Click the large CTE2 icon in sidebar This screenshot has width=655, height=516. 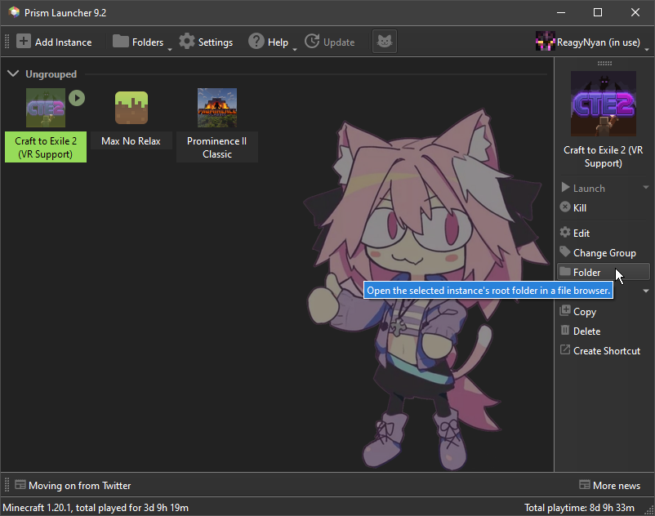(x=604, y=104)
